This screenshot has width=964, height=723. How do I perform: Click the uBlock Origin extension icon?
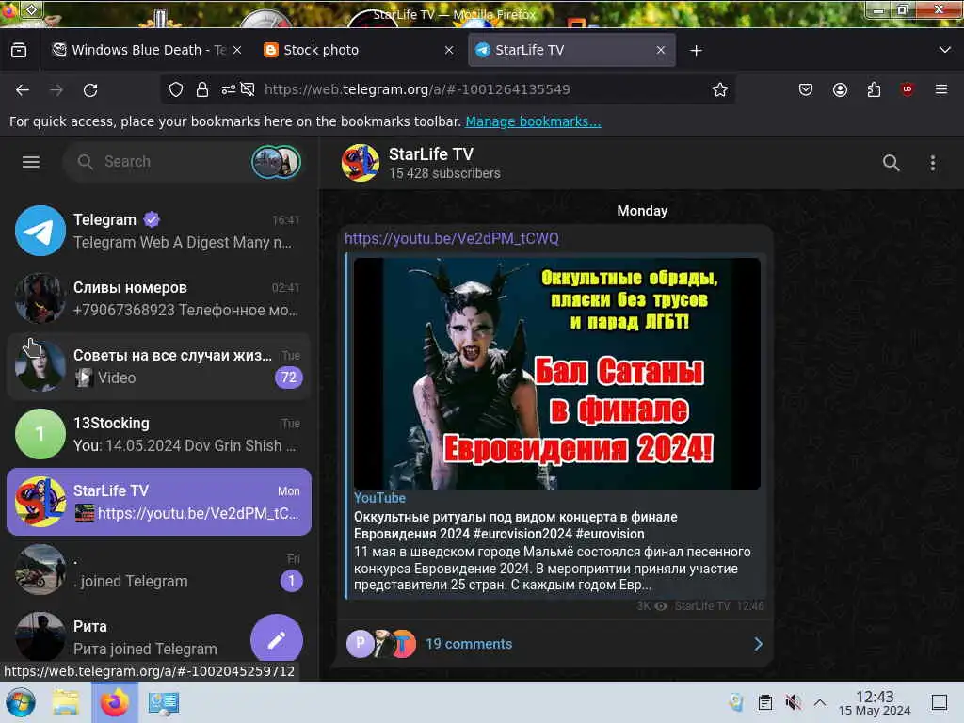coord(907,89)
